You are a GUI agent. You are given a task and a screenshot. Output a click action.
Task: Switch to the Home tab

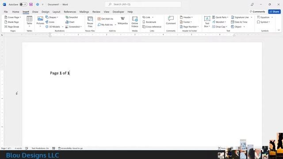coord(16,12)
